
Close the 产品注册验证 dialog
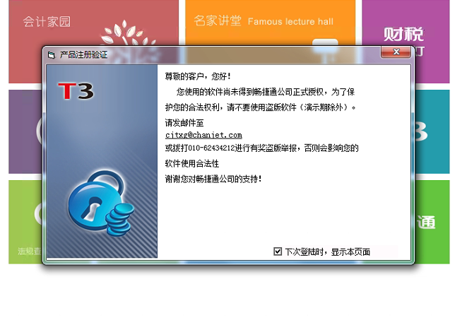click(x=396, y=52)
